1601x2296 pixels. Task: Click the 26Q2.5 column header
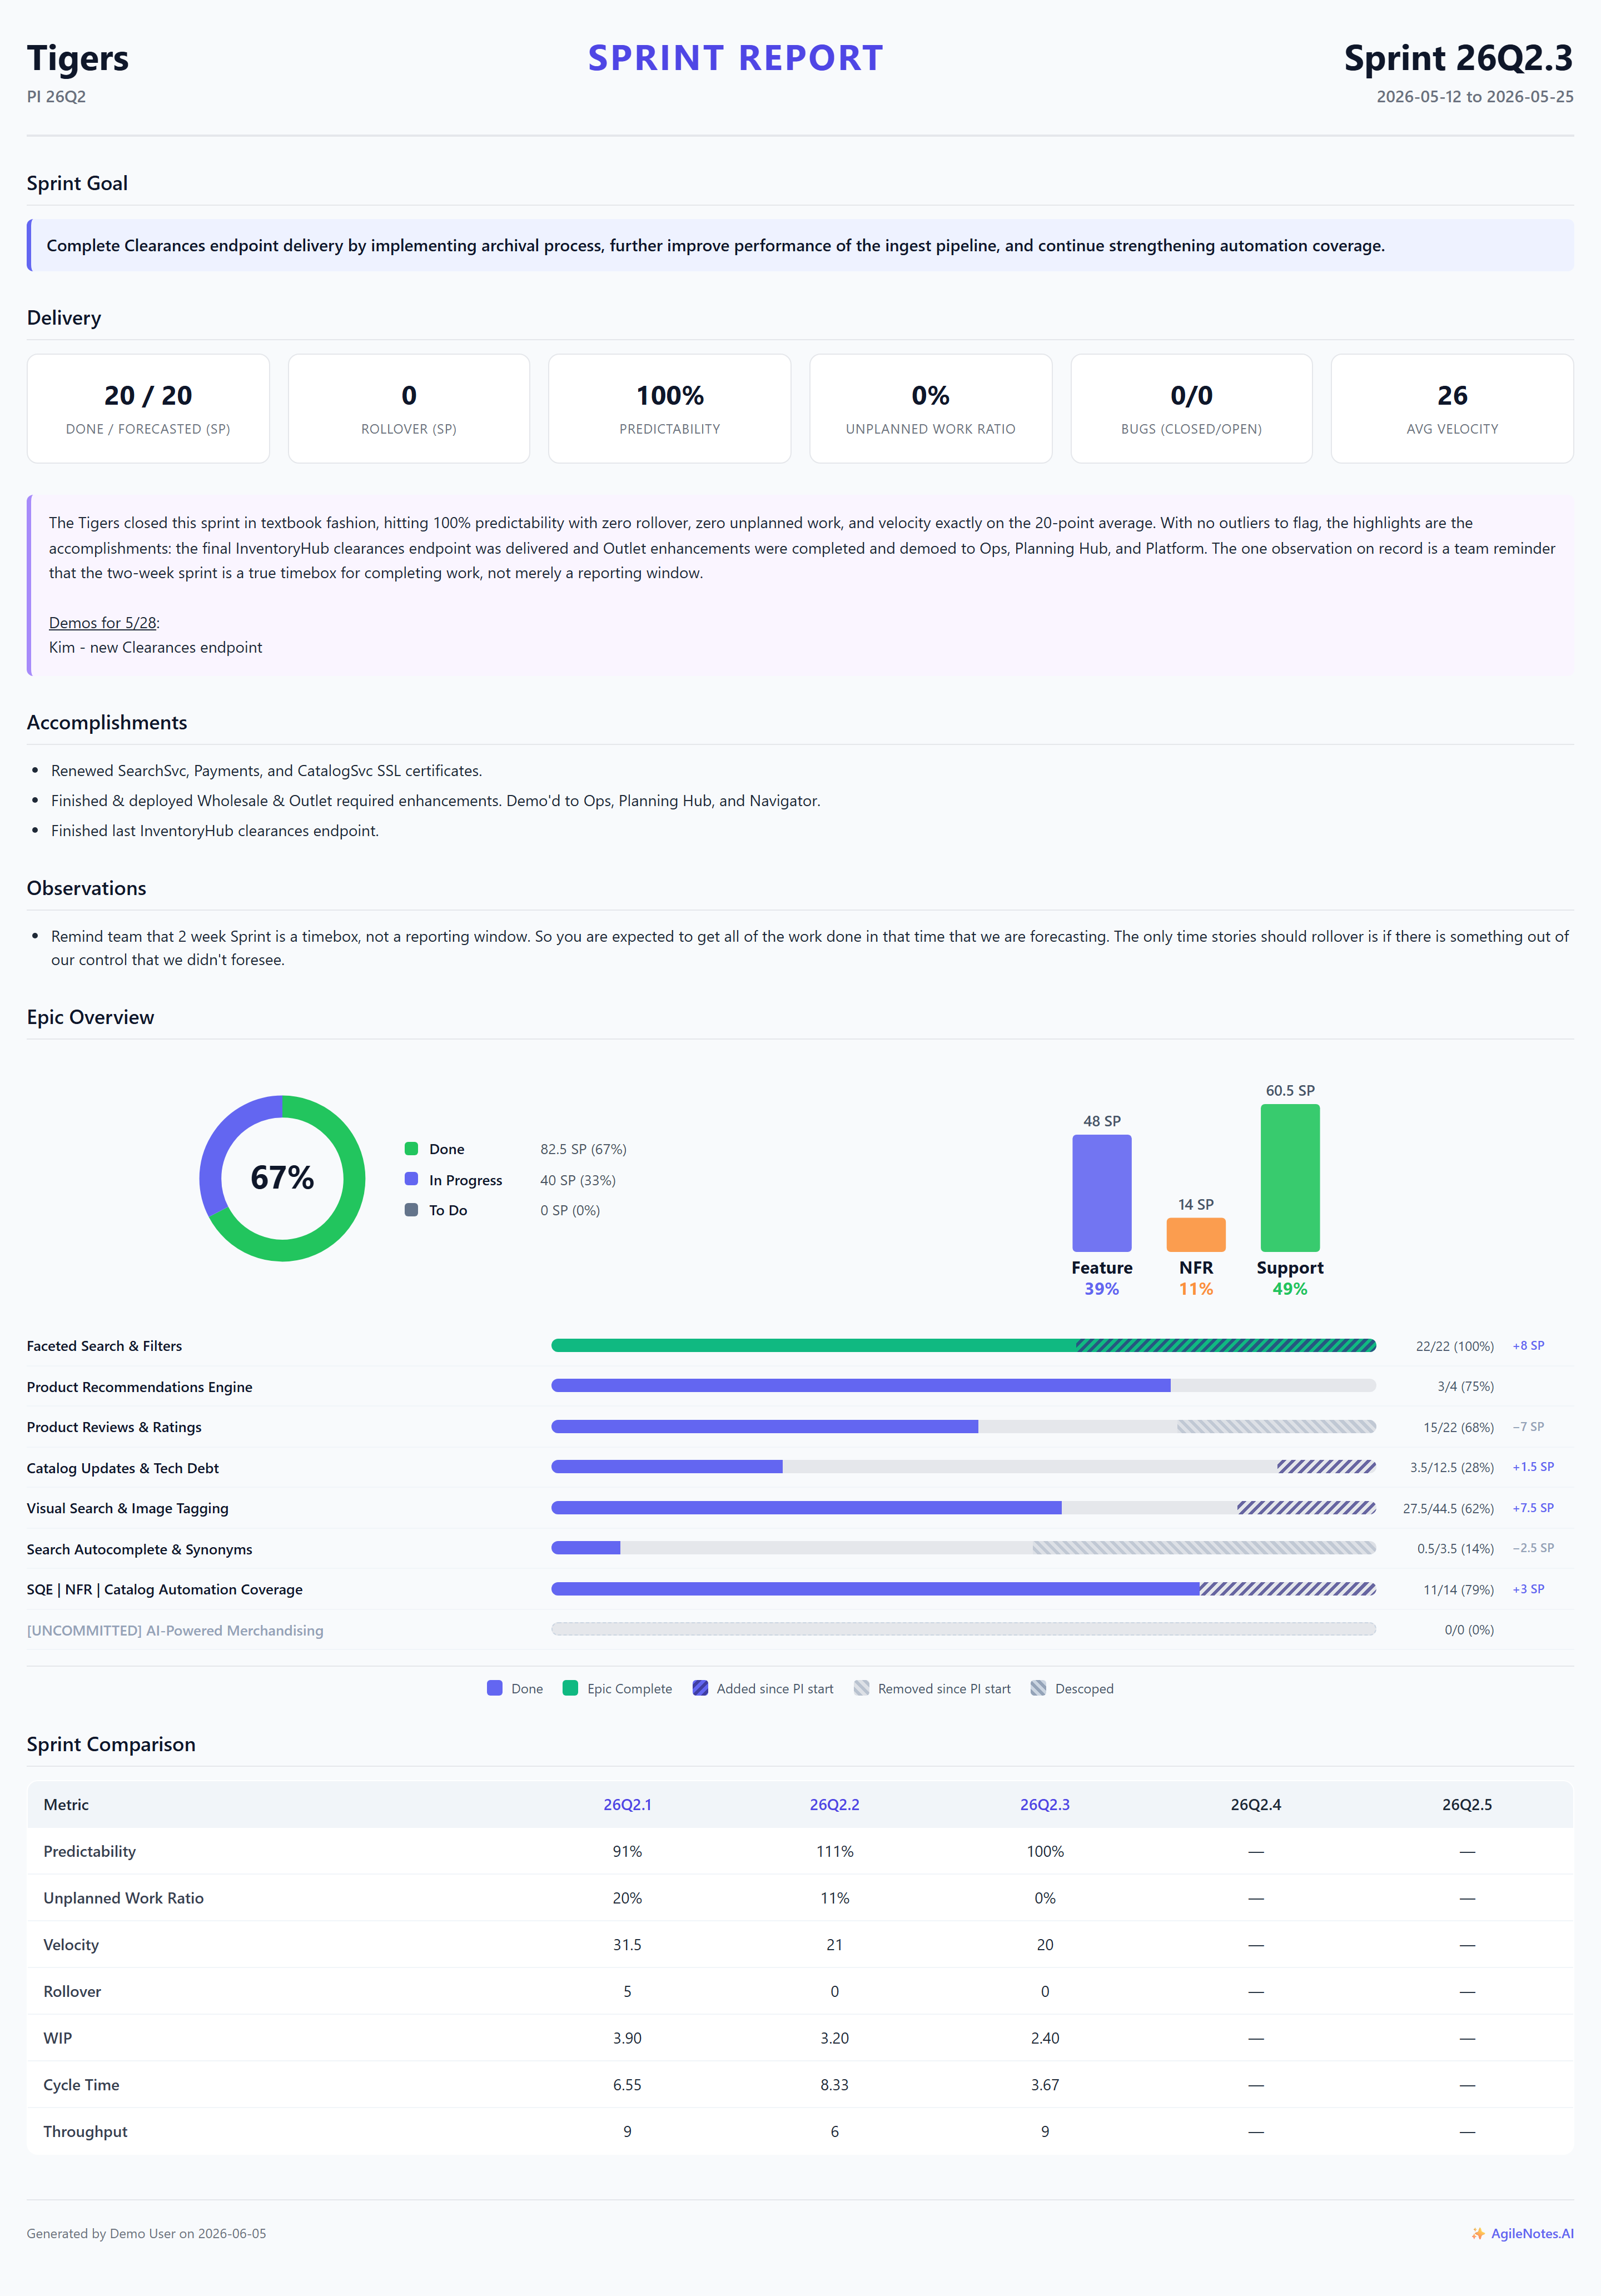point(1467,1805)
